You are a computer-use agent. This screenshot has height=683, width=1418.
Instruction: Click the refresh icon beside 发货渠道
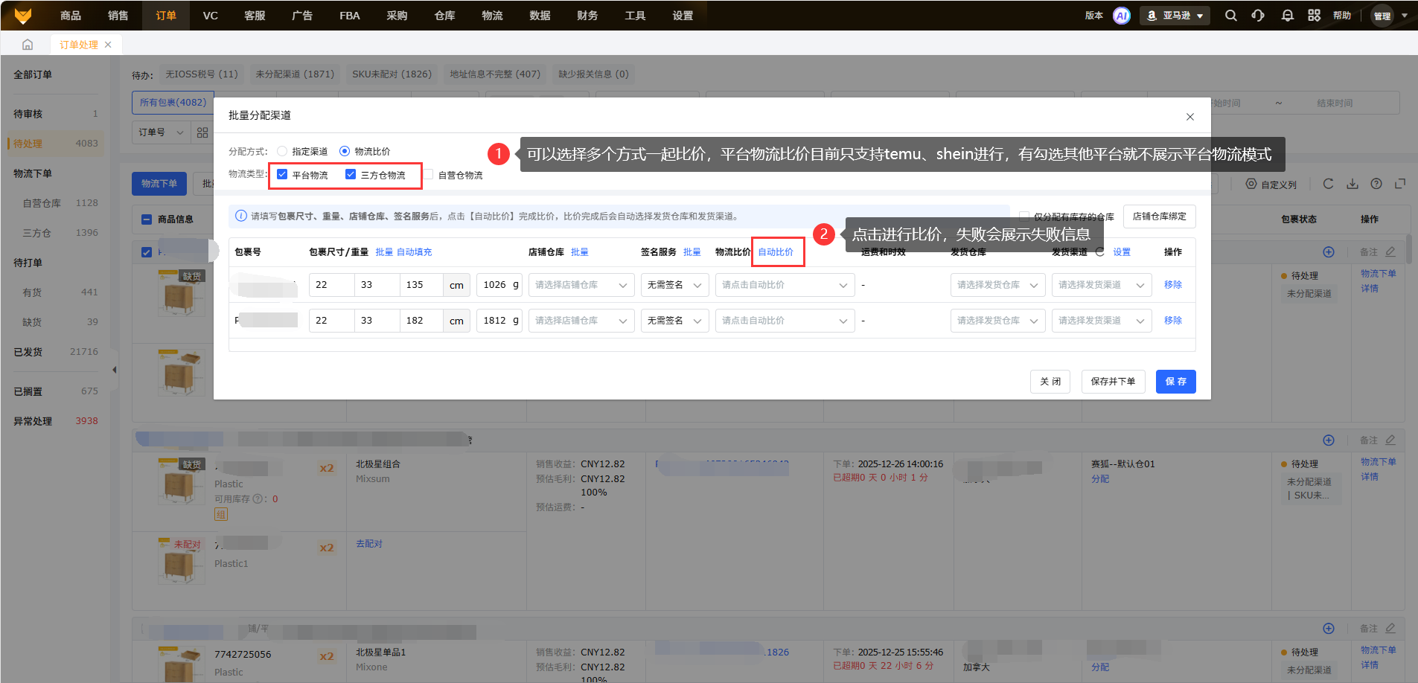click(1099, 252)
